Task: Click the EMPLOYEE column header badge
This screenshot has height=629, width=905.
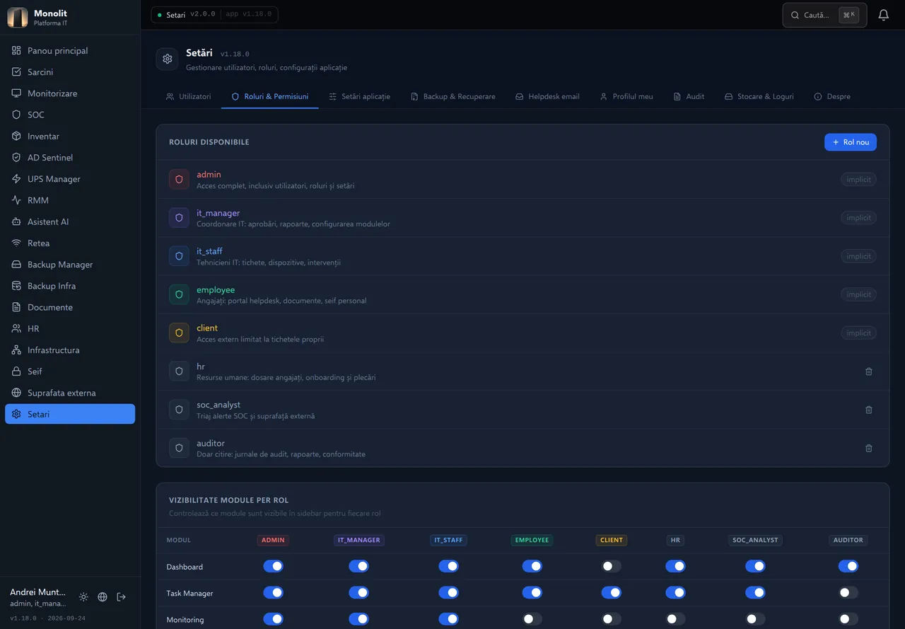Action: 532,540
